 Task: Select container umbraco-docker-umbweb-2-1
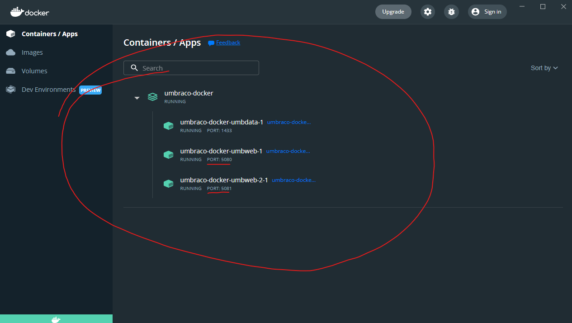pyautogui.click(x=224, y=180)
